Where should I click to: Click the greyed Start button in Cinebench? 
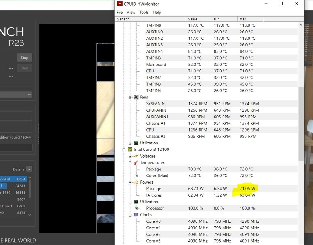[24, 68]
